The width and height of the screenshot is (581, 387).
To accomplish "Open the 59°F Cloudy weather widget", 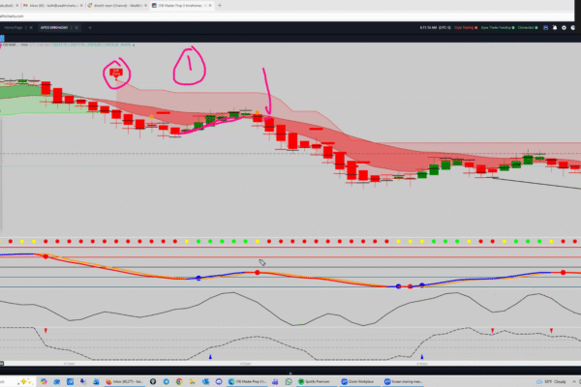I will [x=557, y=381].
